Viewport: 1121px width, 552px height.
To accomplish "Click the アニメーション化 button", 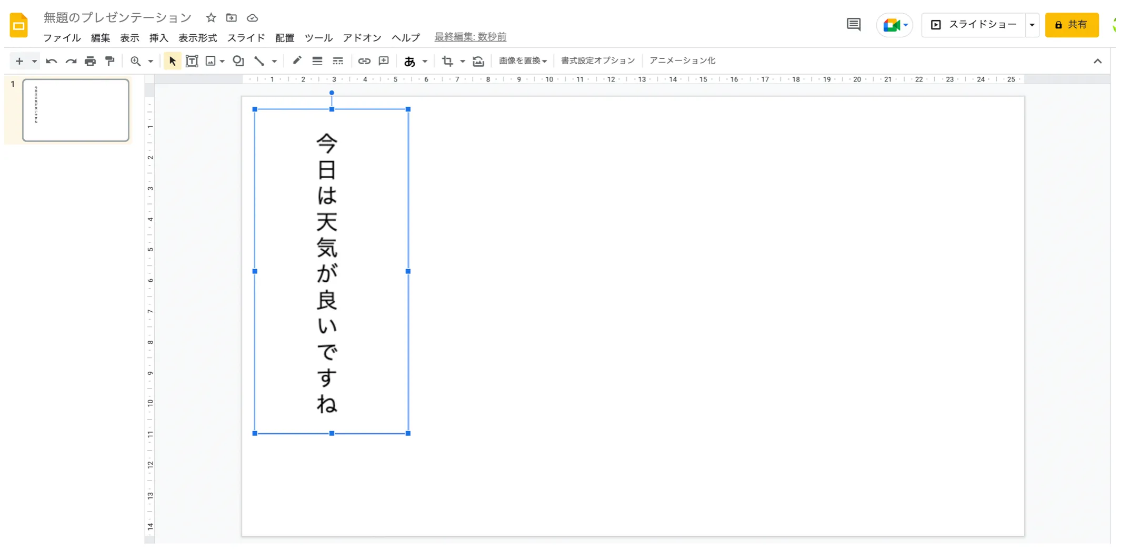I will coord(682,61).
